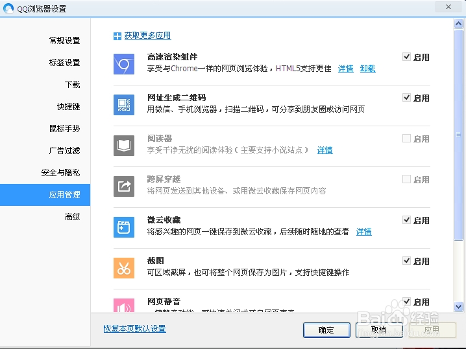Go to 快捷键 settings

[x=45, y=106]
